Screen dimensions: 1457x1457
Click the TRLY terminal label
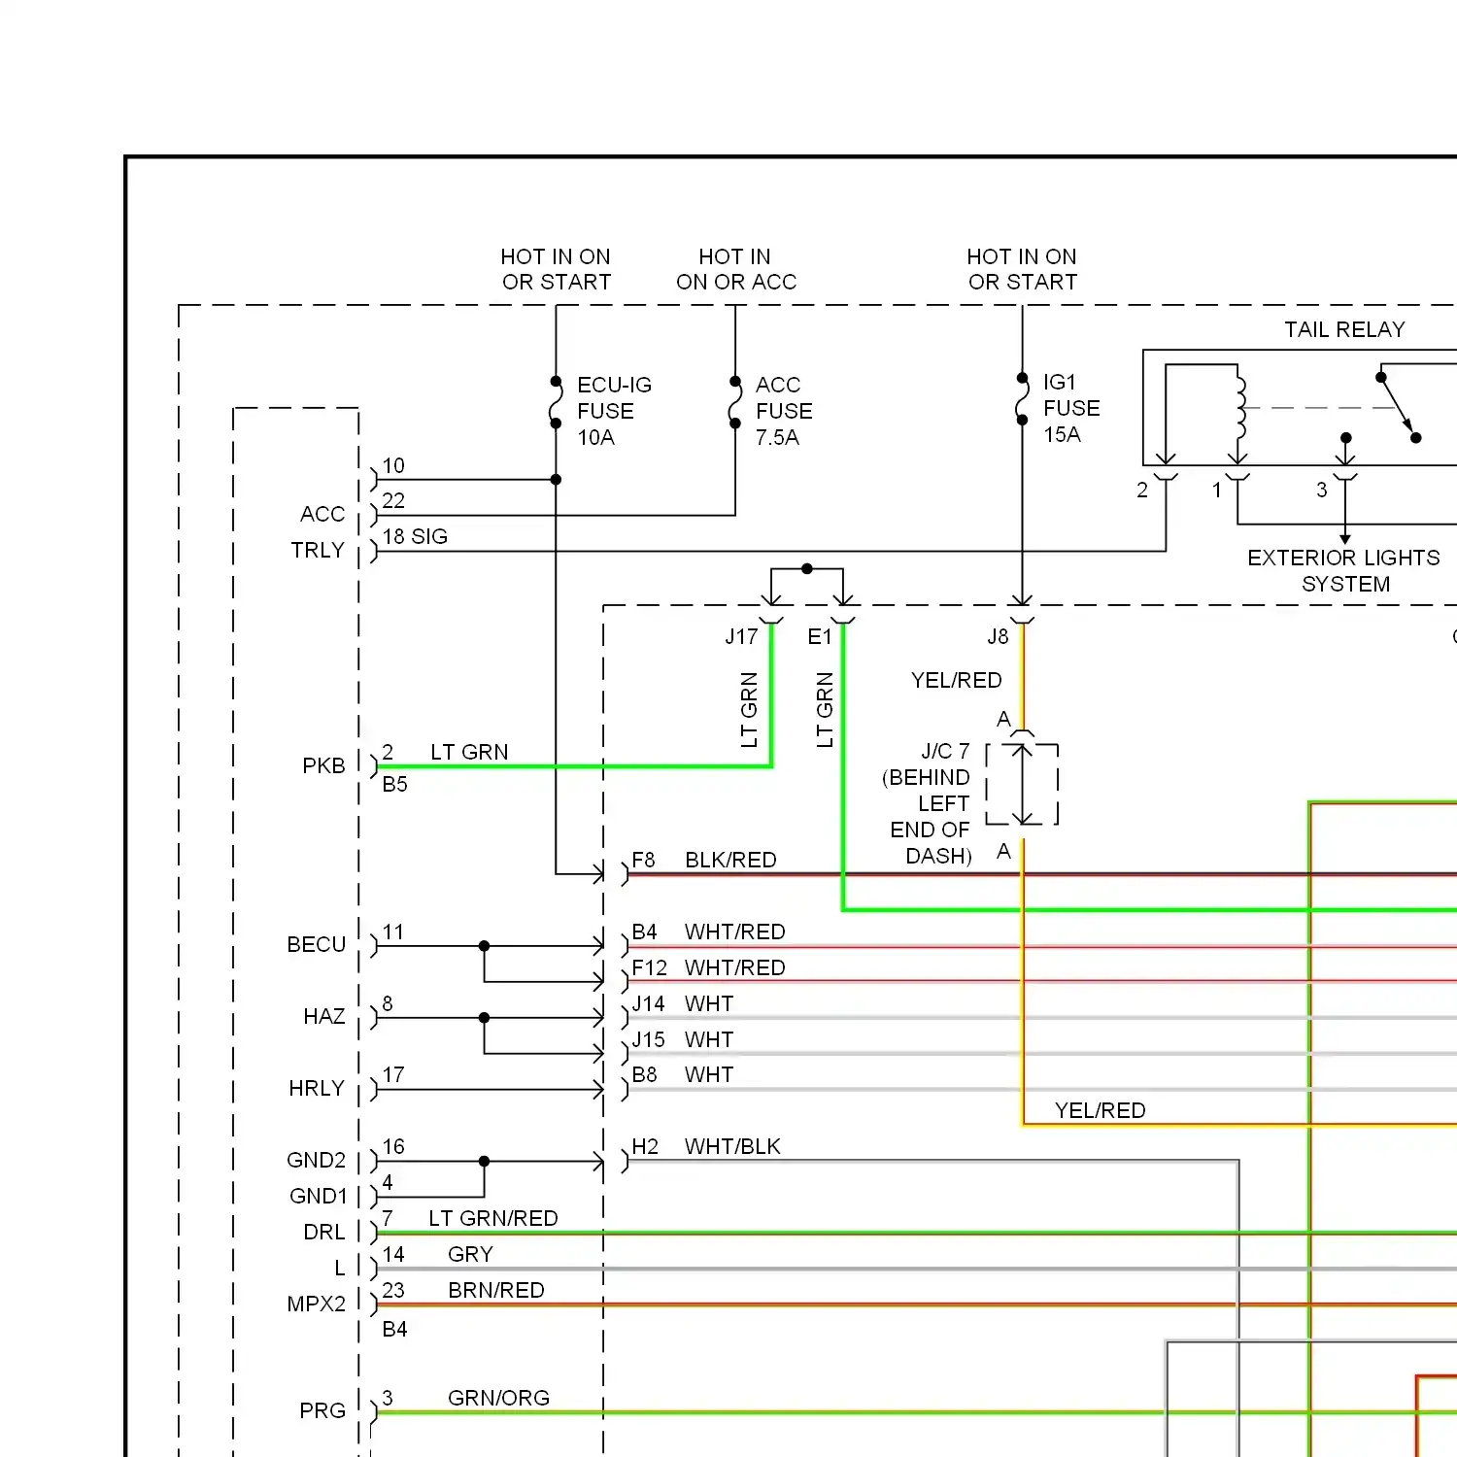[318, 550]
